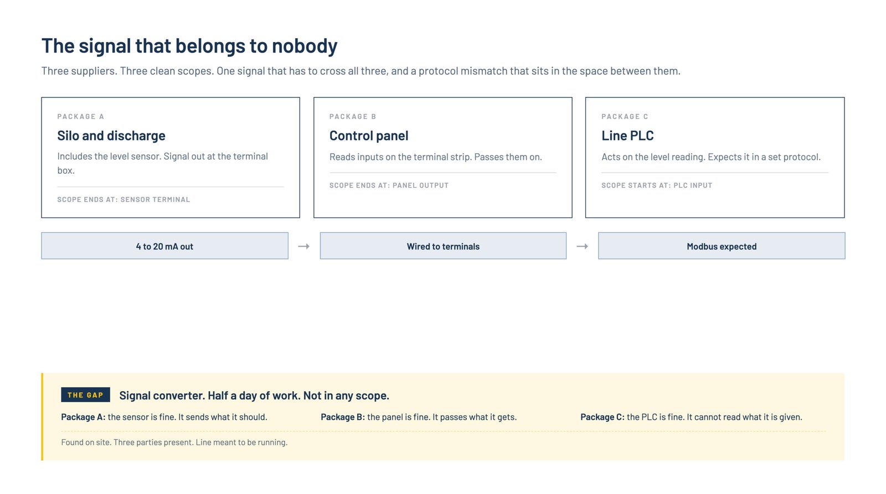Open the Control panel card
Viewport: 886px width, 494px height.
pyautogui.click(x=443, y=158)
